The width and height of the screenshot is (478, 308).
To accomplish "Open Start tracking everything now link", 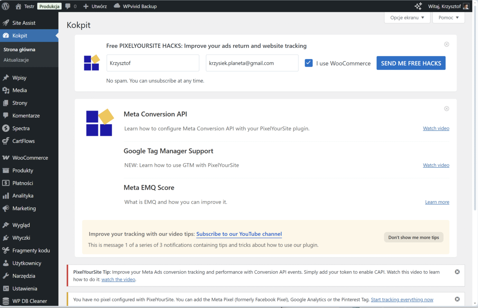I will click(x=402, y=299).
